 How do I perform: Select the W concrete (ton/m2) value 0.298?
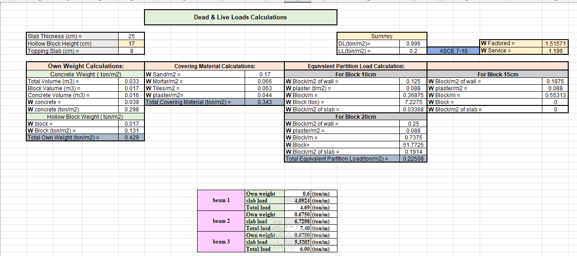tap(132, 110)
